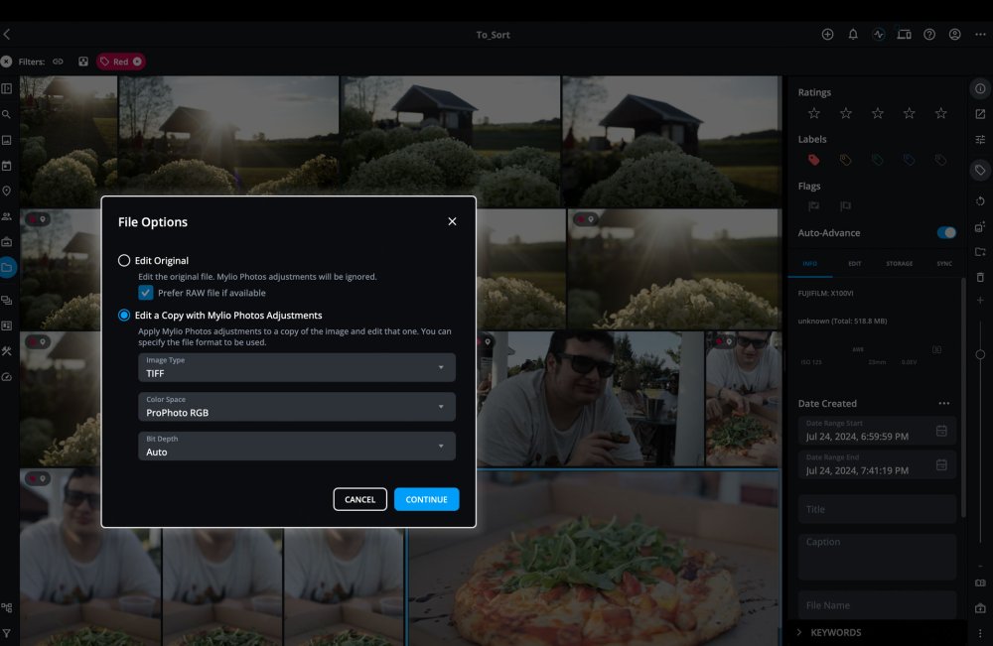Click the trash delete icon on right strip

click(x=980, y=277)
